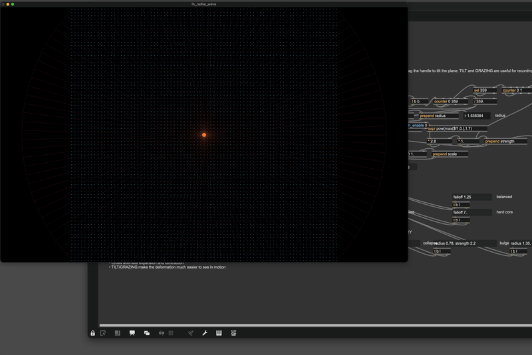Toggle the mute audio icon in toolbar
This screenshot has width=532, height=355.
[x=162, y=333]
